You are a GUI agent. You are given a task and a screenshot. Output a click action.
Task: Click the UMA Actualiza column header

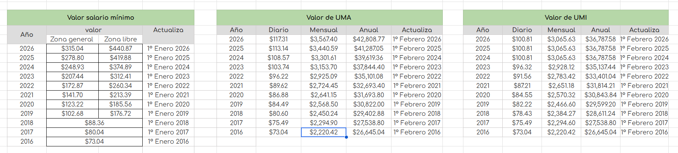(417, 30)
